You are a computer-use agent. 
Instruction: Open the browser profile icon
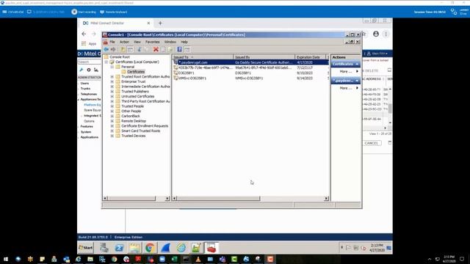click(376, 34)
